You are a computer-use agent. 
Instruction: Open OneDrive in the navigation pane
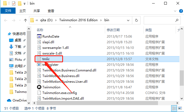click(x=17, y=100)
